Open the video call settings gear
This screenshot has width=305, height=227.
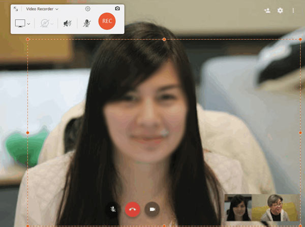pos(280,10)
